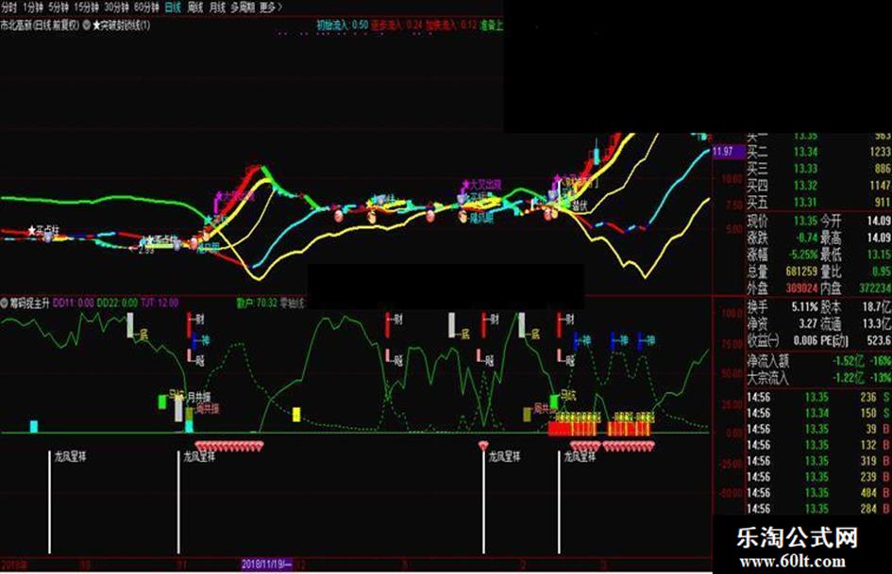
Task: Select the 15分钟 period tab
Action: (x=87, y=8)
